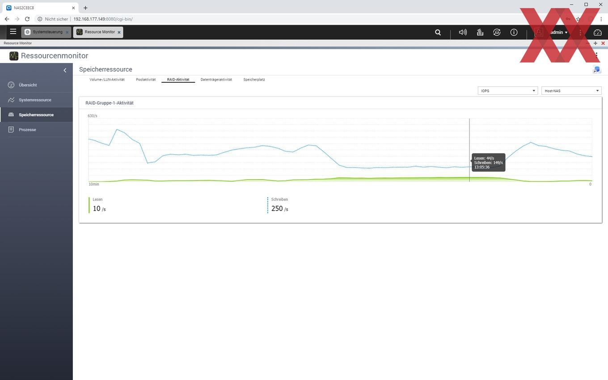Select Übersicht in the sidebar
Image resolution: width=608 pixels, height=380 pixels.
click(x=36, y=85)
